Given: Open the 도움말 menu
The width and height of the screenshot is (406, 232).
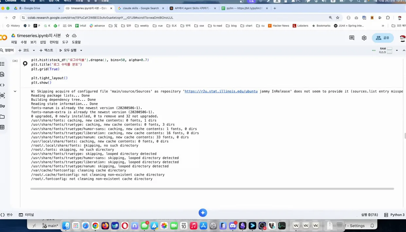Looking at the screenshot, I should pyautogui.click(x=76, y=42).
